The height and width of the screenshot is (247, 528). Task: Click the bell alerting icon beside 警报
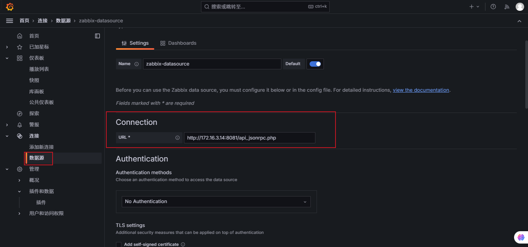(20, 125)
